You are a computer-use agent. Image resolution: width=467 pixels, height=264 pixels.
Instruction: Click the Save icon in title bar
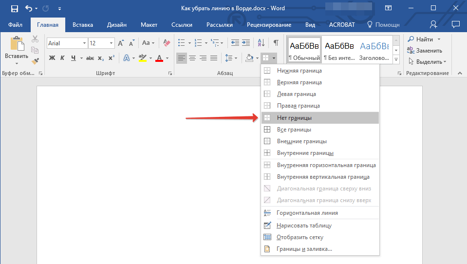click(15, 8)
